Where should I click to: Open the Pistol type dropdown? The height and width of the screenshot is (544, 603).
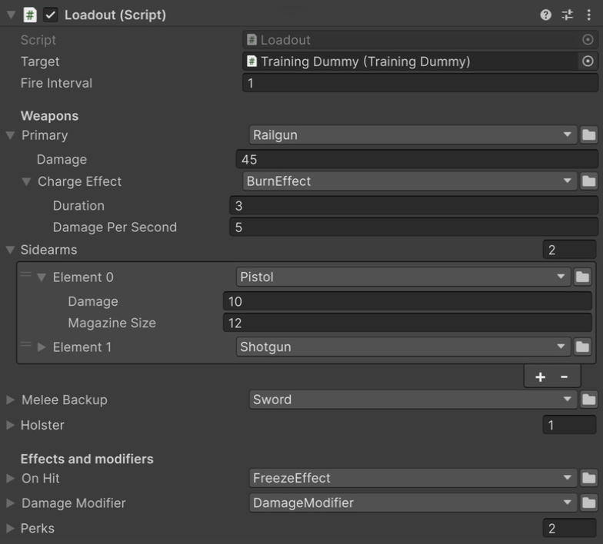(403, 277)
